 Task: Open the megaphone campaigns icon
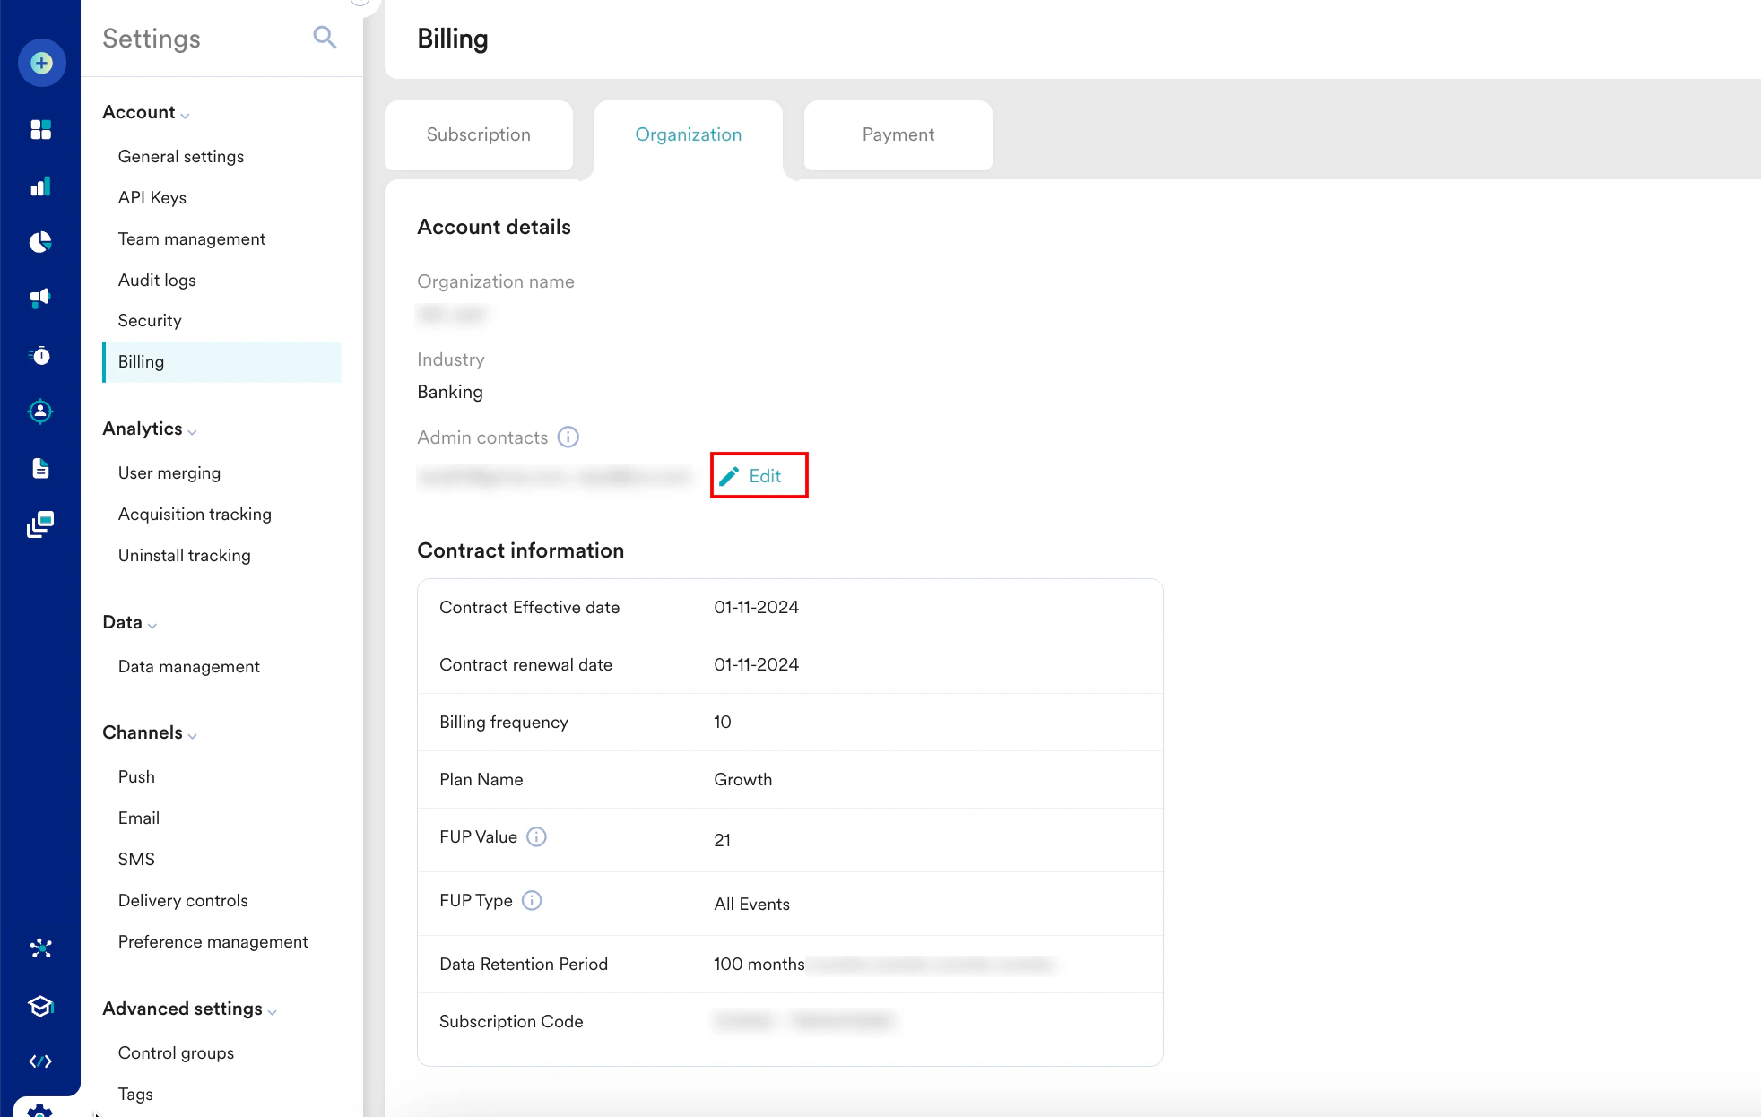coord(41,298)
